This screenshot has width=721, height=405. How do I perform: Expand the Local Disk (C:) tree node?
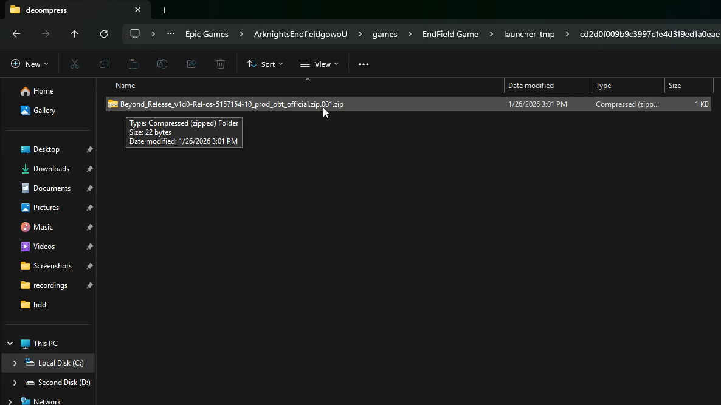(15, 363)
